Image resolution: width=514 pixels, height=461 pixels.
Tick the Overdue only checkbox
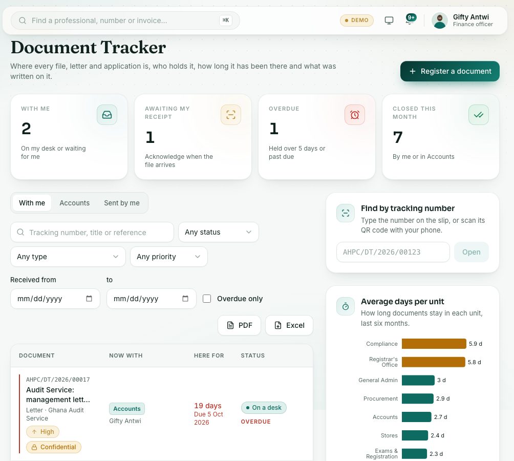207,299
